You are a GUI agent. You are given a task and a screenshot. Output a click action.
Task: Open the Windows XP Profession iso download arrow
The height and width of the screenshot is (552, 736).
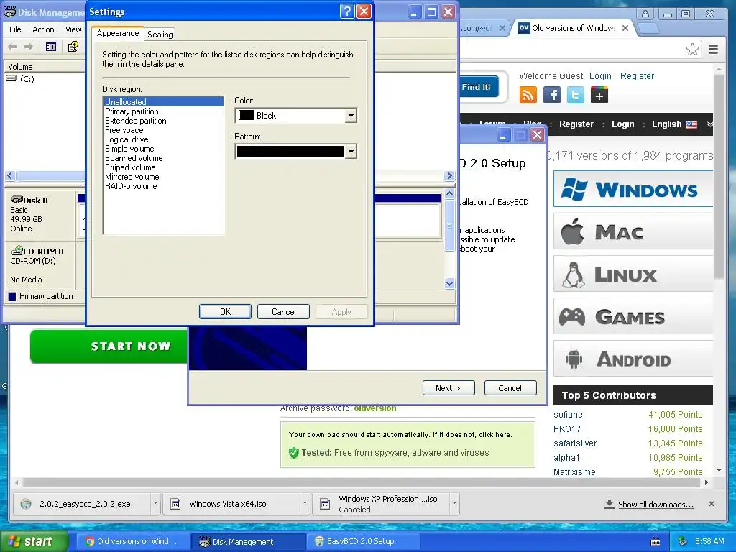coord(454,504)
